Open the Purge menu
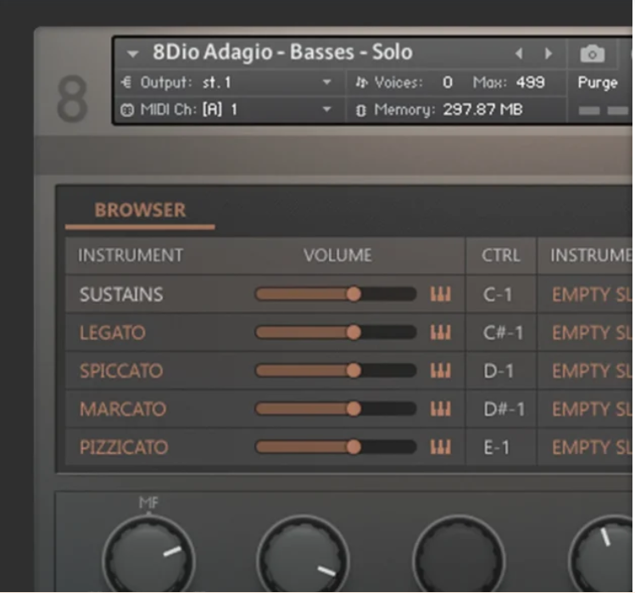Viewport: 635px width, 593px height. coord(598,82)
